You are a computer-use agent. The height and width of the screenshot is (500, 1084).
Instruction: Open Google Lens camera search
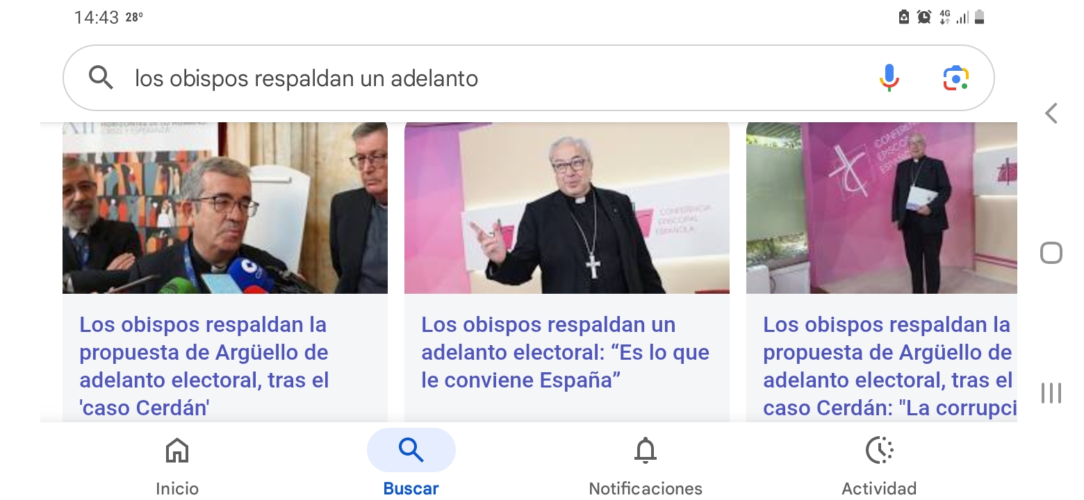tap(956, 78)
